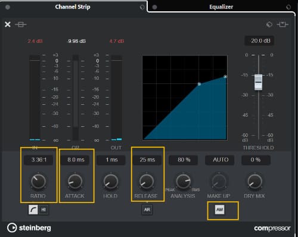Open Channel Strip preset diamond icon
The width and height of the screenshot is (298, 237).
point(142,7)
